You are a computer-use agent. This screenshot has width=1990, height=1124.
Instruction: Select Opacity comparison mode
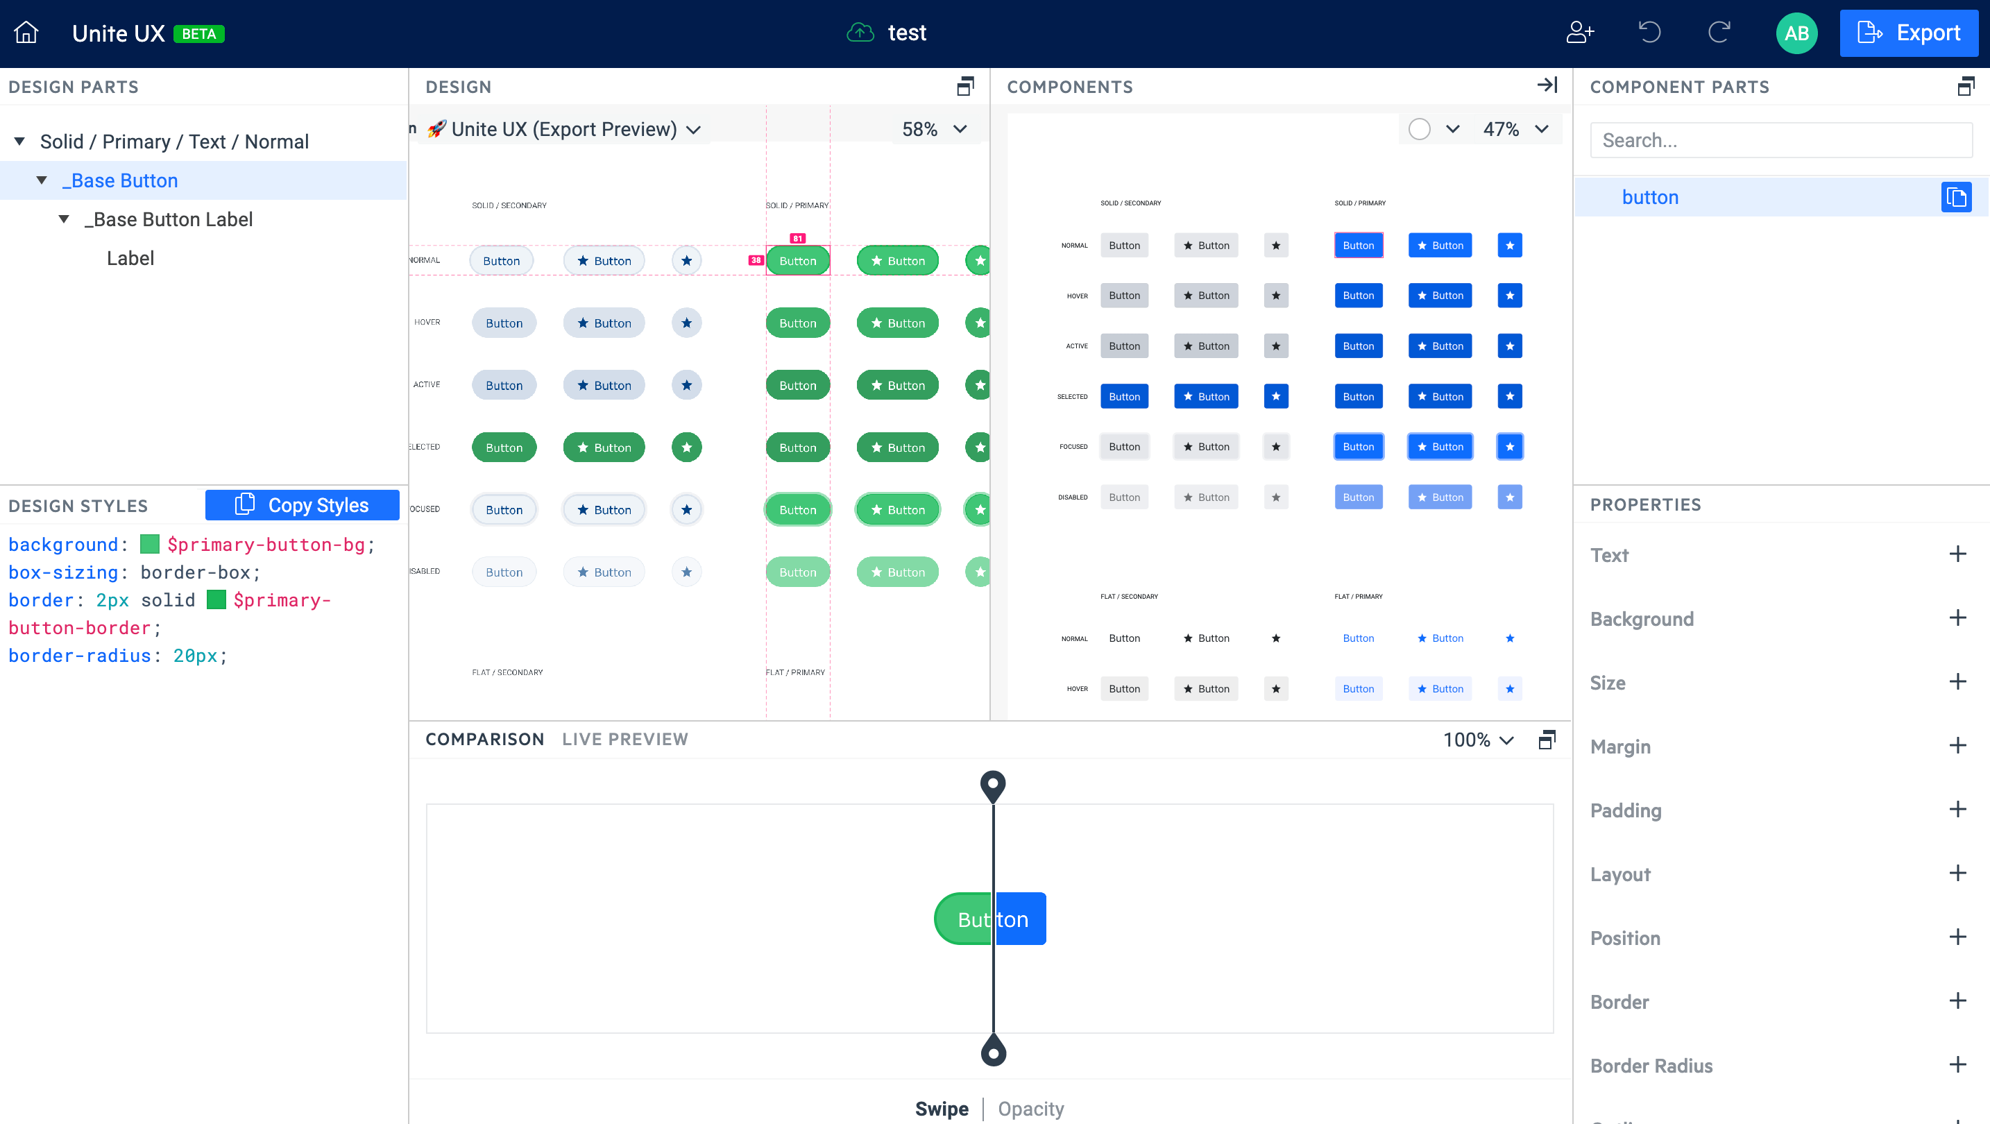1031,1109
